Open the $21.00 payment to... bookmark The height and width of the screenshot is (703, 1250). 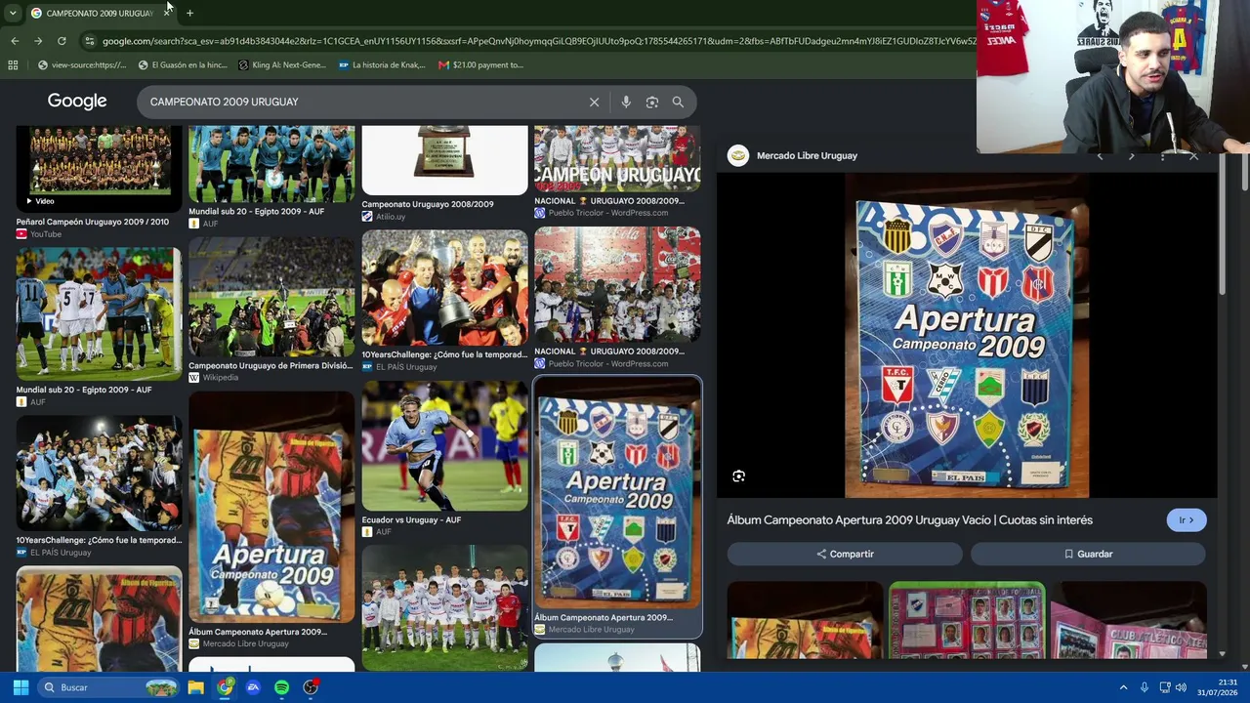click(480, 65)
